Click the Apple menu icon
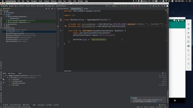The height and width of the screenshot is (108, 193). coord(3,1)
